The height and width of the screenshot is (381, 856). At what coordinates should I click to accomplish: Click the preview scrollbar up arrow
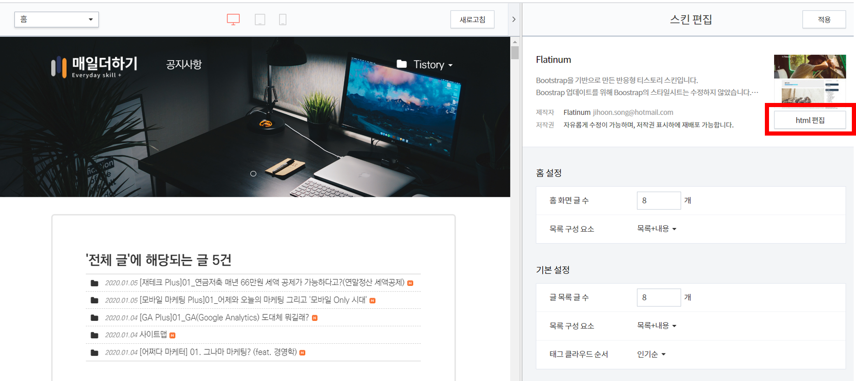point(515,41)
